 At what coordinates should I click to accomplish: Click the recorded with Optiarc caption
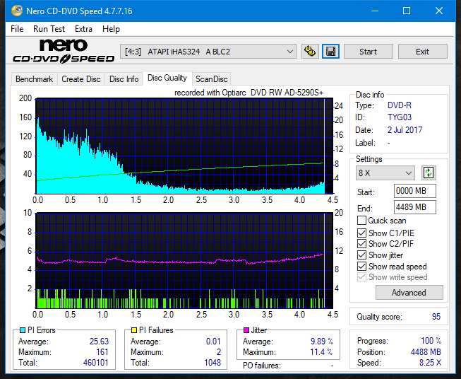click(x=249, y=93)
